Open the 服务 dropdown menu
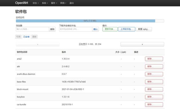 coord(54,3)
